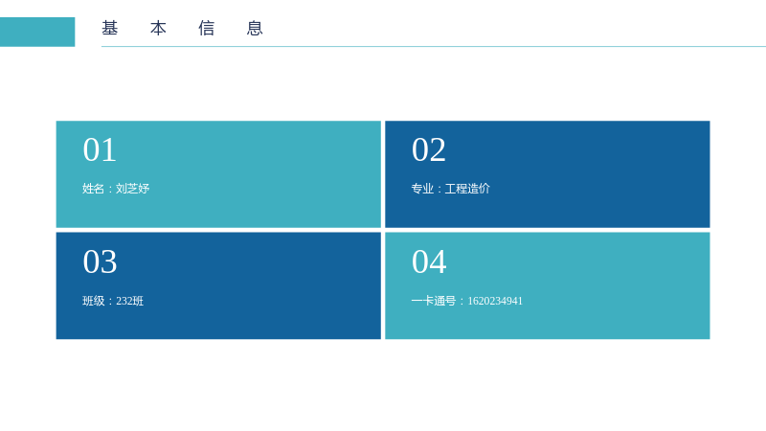Click the number 02 heading
766x431 pixels.
coord(428,149)
